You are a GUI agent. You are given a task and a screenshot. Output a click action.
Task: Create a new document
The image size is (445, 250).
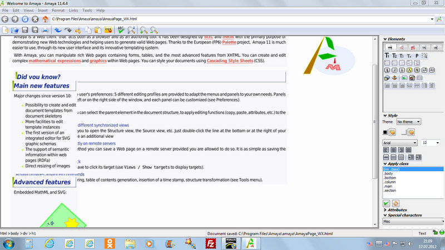[5, 30]
